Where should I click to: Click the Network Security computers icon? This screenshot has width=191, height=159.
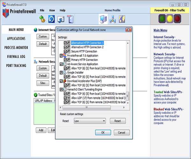(x=36, y=62)
